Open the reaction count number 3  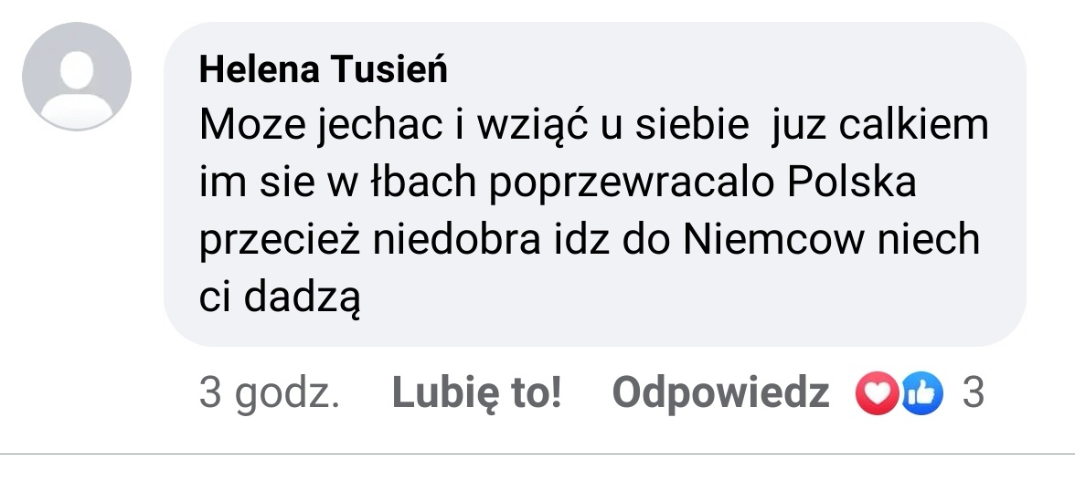coord(973,394)
